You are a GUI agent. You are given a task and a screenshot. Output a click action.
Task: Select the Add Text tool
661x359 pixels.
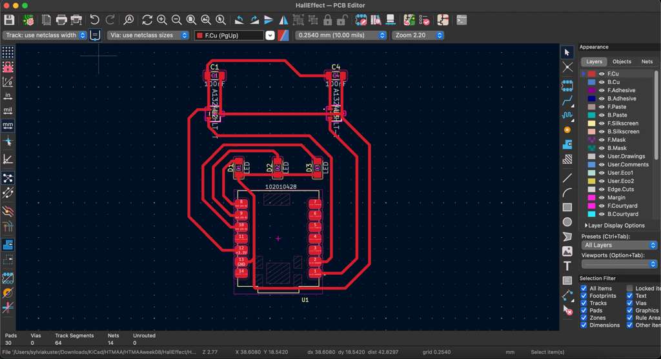(x=567, y=266)
